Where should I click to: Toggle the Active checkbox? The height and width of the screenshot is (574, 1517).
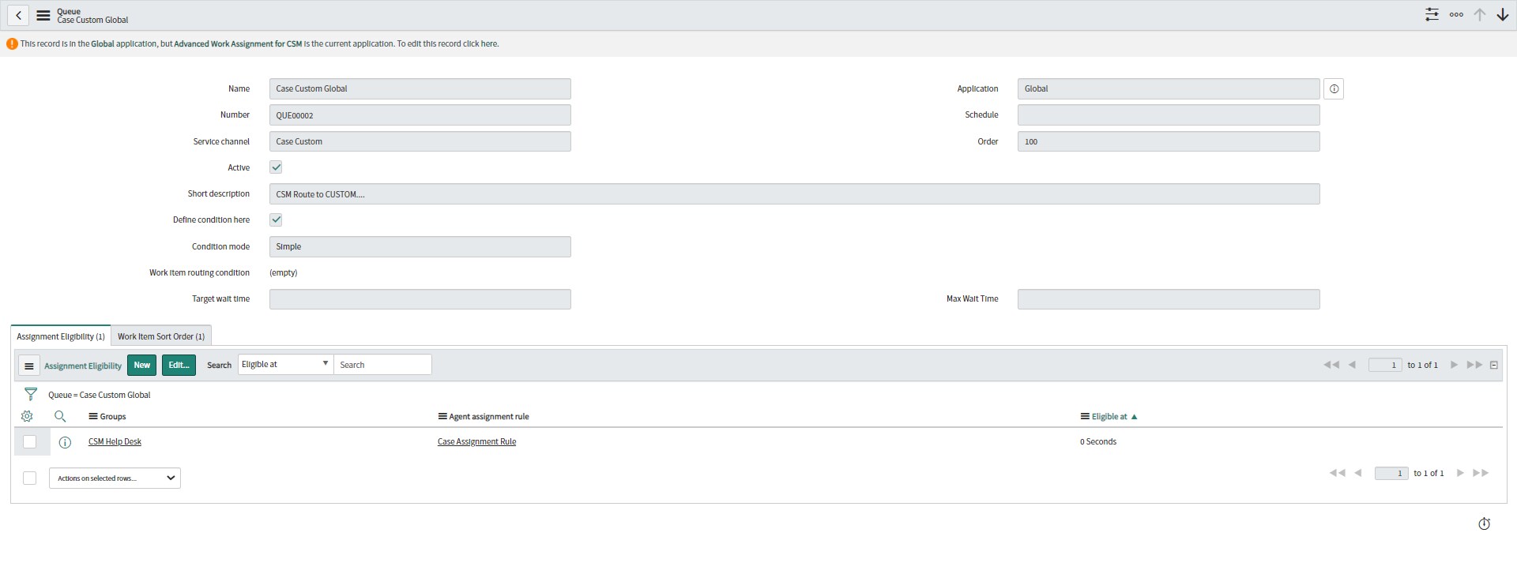point(276,167)
